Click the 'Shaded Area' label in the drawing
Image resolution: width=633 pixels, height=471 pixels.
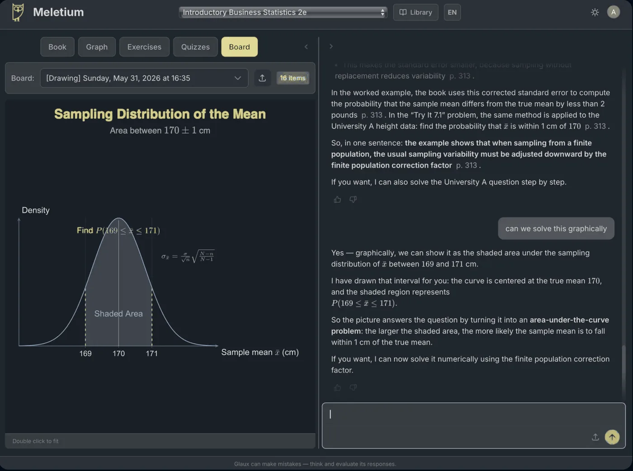[118, 314]
